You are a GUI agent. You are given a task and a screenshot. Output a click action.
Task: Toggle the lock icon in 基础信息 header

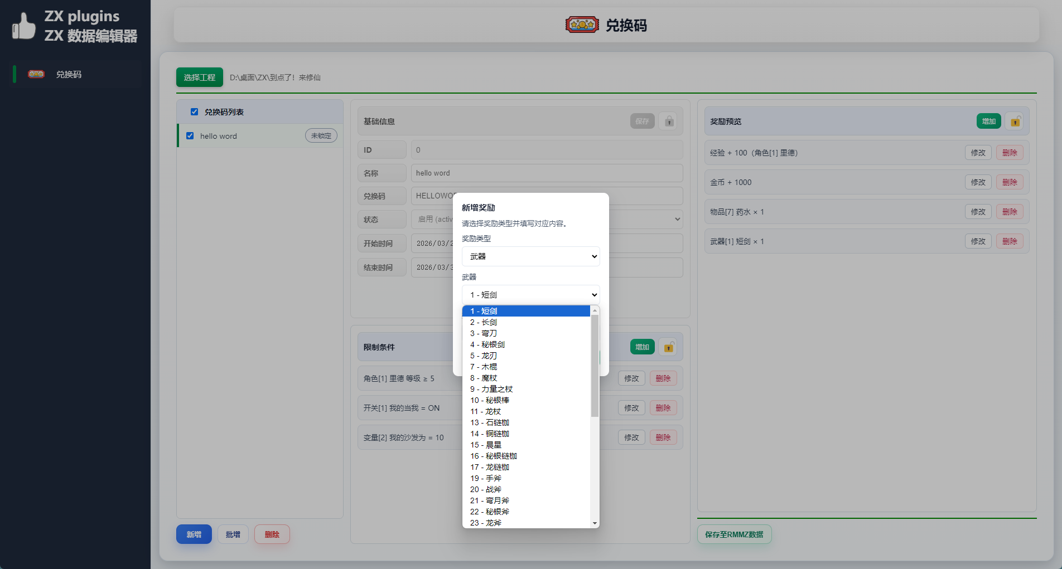point(669,121)
